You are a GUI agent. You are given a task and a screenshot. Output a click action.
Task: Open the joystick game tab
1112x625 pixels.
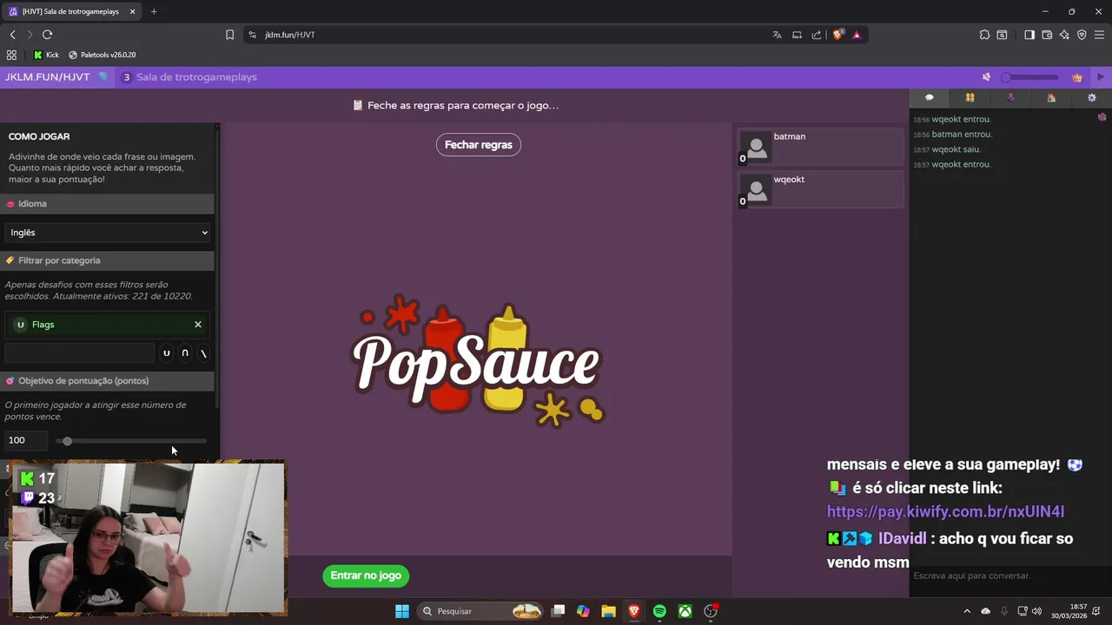tap(1010, 97)
